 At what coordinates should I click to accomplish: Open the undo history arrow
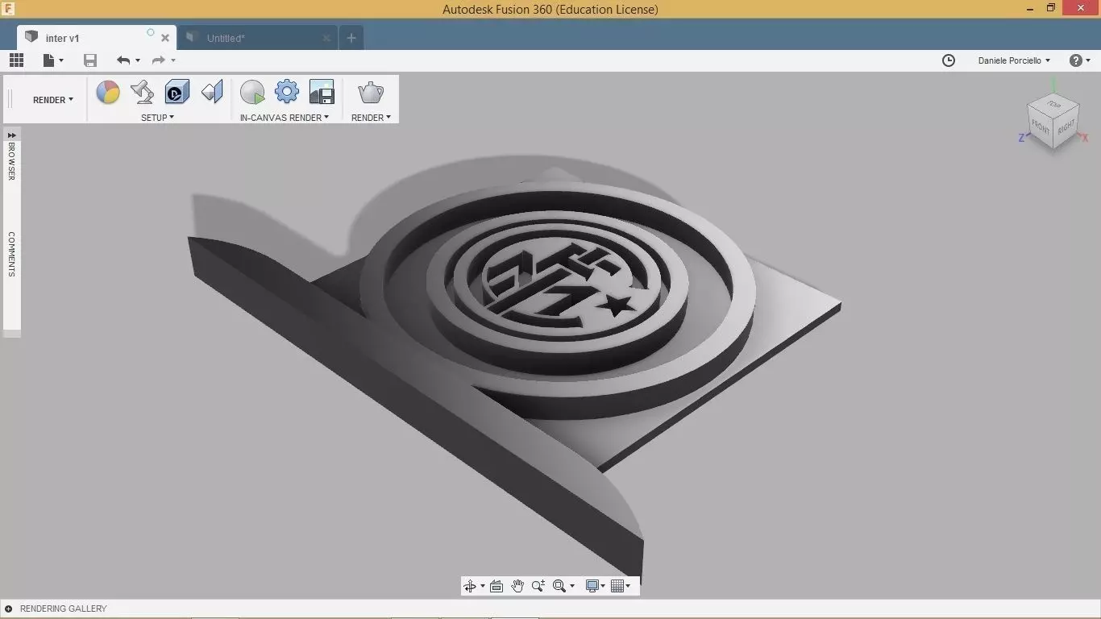[x=138, y=60]
